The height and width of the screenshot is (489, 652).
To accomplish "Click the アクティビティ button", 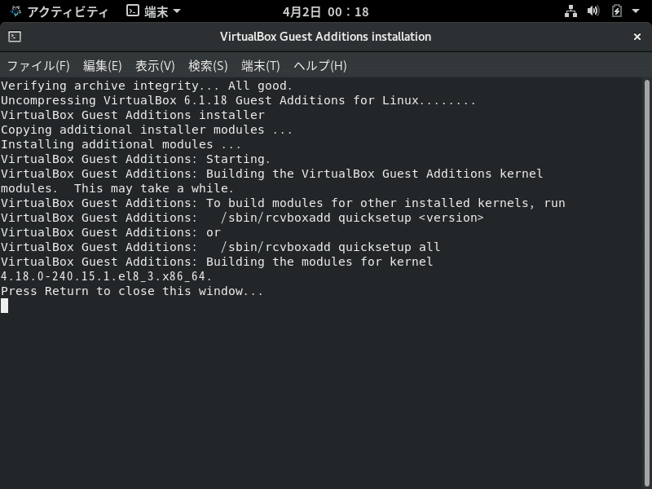I will (67, 11).
